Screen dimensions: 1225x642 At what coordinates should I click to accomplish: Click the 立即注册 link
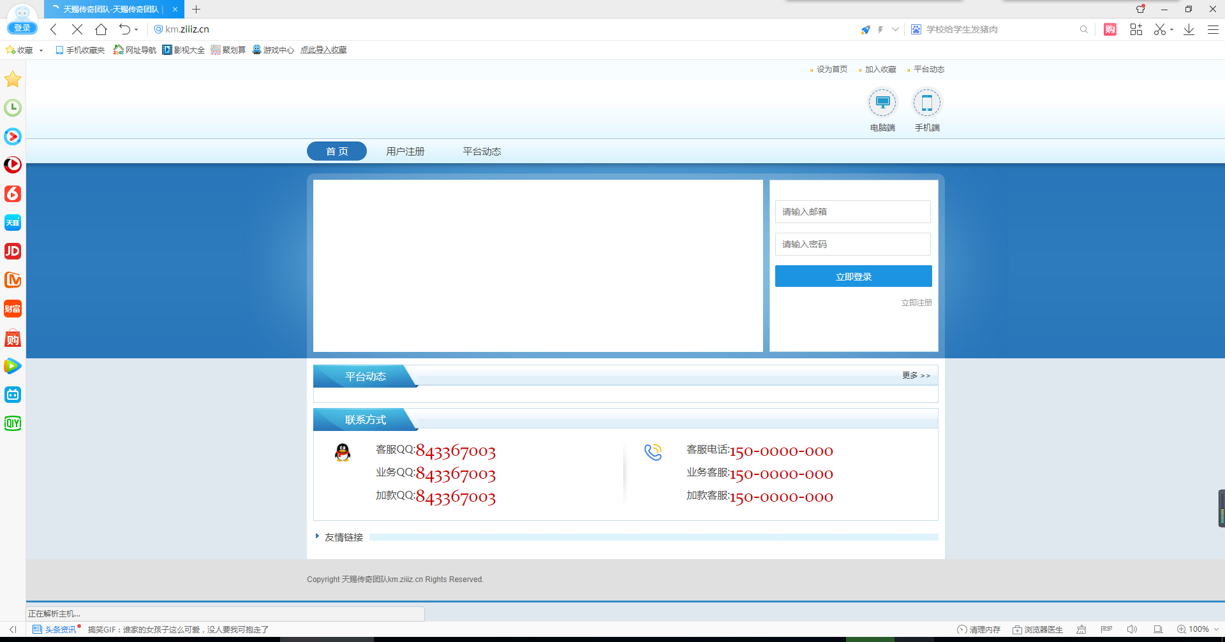[916, 302]
